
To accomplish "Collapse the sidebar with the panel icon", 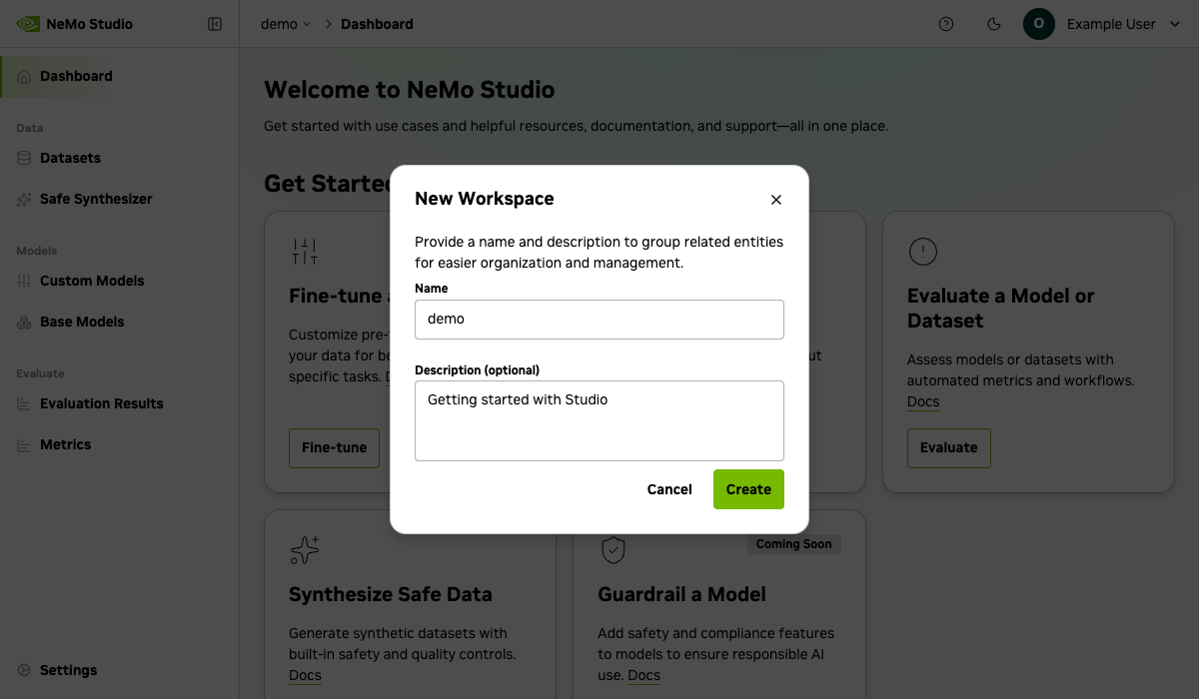I will click(x=215, y=24).
